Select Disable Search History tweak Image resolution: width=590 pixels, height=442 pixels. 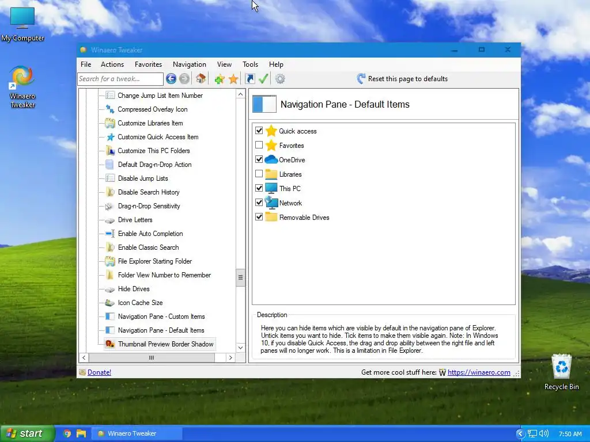tap(148, 192)
